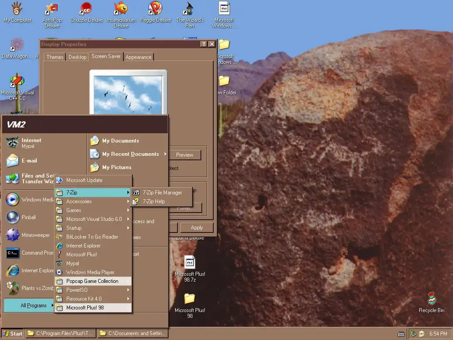Launch Mypal from All Programs list
Image resolution: width=453 pixels, height=340 pixels.
point(93,263)
